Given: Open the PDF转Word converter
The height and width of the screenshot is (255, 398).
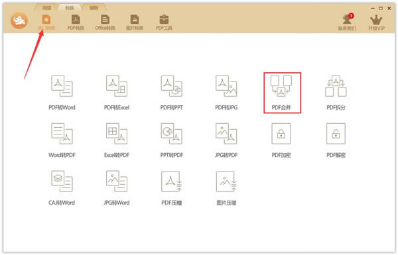Looking at the screenshot, I should point(62,93).
